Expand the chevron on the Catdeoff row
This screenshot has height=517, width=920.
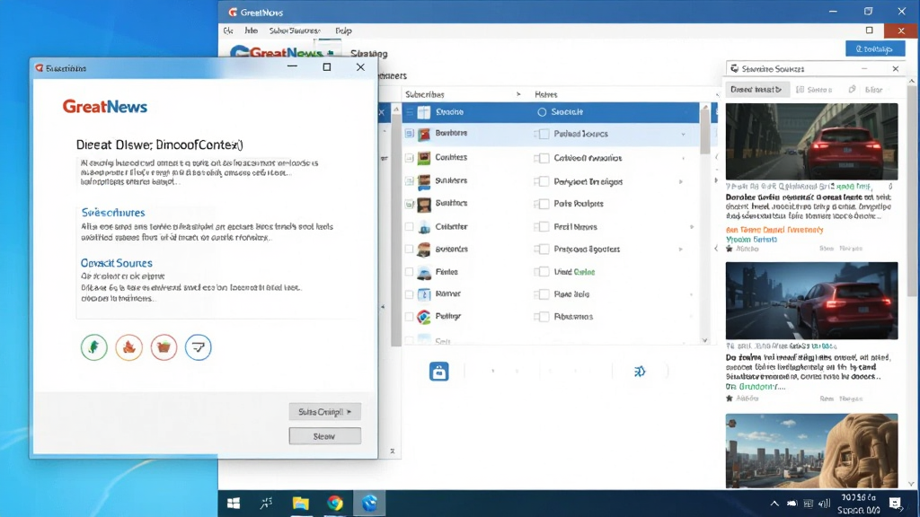(x=683, y=158)
